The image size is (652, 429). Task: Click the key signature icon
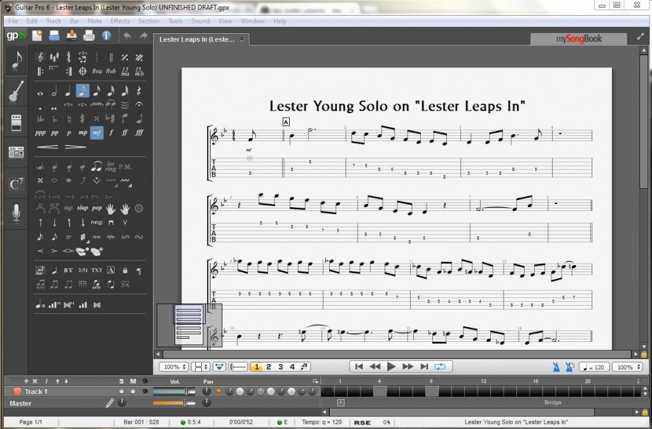click(54, 57)
